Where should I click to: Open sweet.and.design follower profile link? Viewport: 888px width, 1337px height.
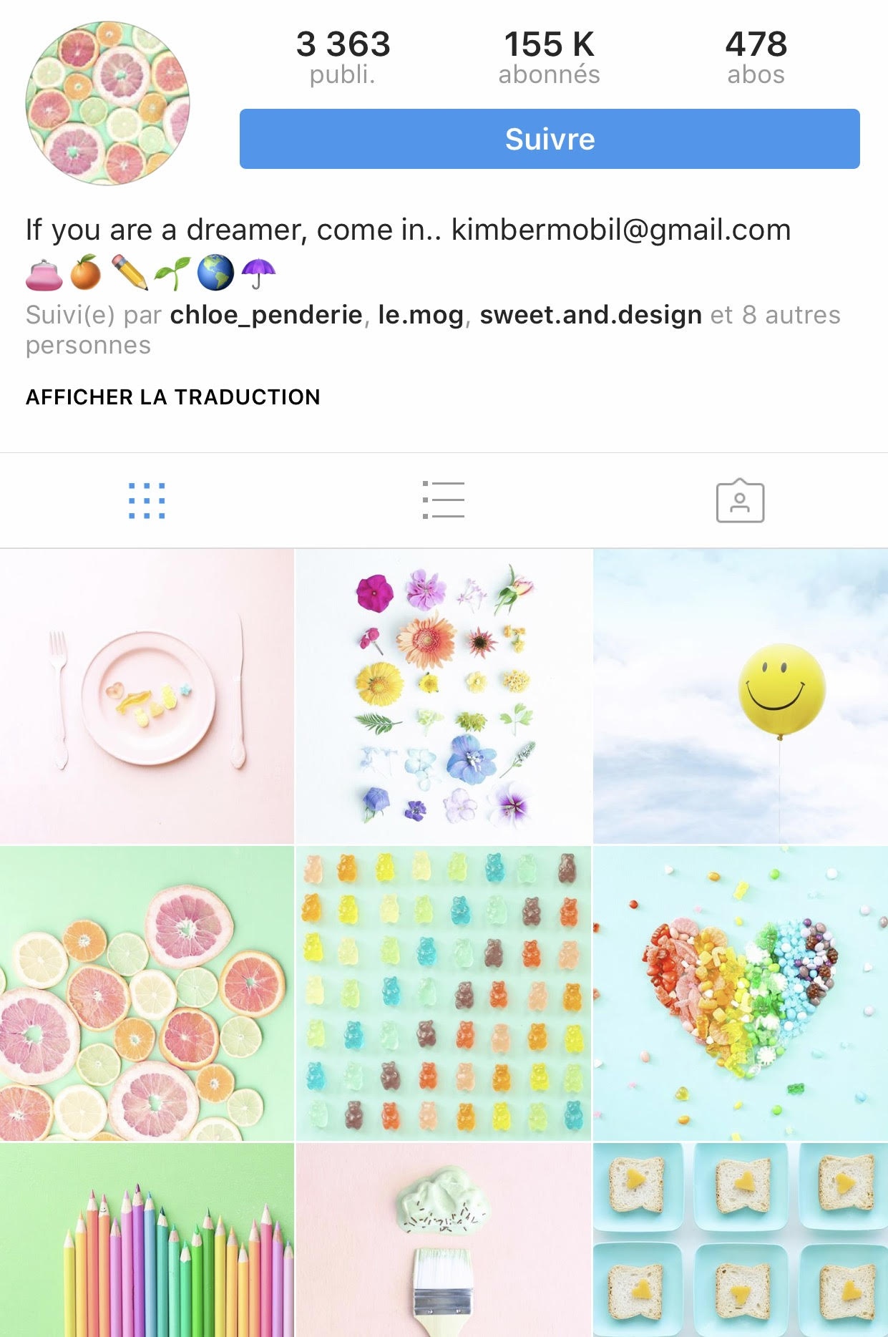point(591,315)
